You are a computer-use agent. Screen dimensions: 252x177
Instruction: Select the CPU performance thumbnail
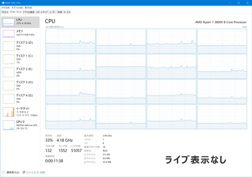coord(9,22)
